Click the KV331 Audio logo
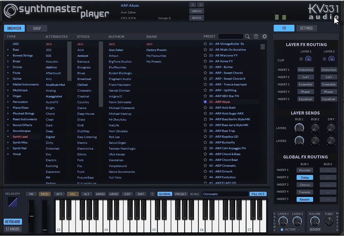 click(x=323, y=11)
